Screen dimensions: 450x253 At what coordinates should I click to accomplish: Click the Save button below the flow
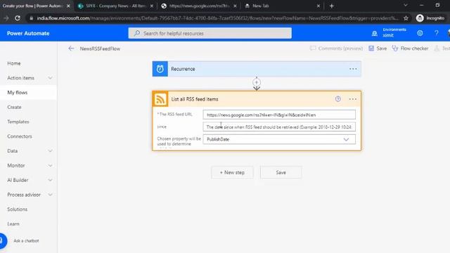click(x=281, y=172)
